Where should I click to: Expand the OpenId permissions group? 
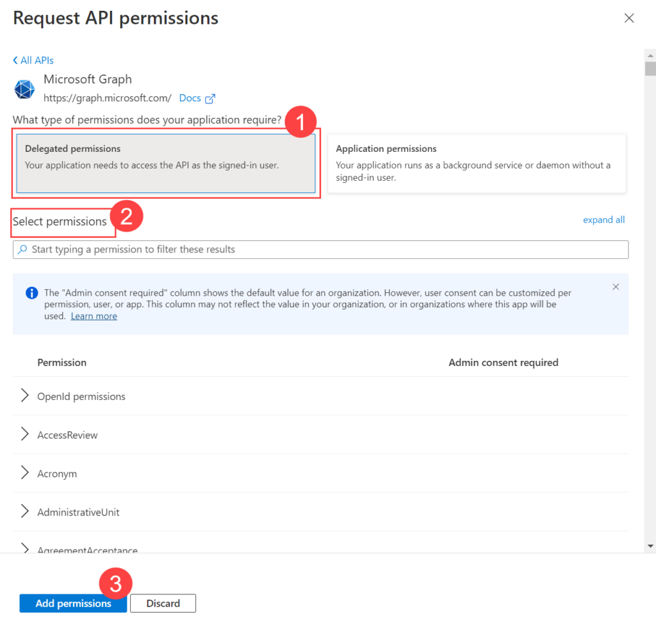pos(24,396)
